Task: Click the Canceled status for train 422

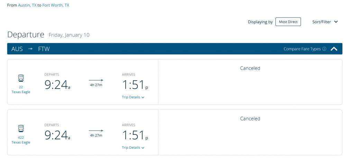Action: pos(250,119)
